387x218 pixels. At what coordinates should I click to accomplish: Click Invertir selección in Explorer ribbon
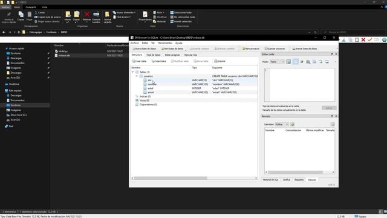click(181, 22)
